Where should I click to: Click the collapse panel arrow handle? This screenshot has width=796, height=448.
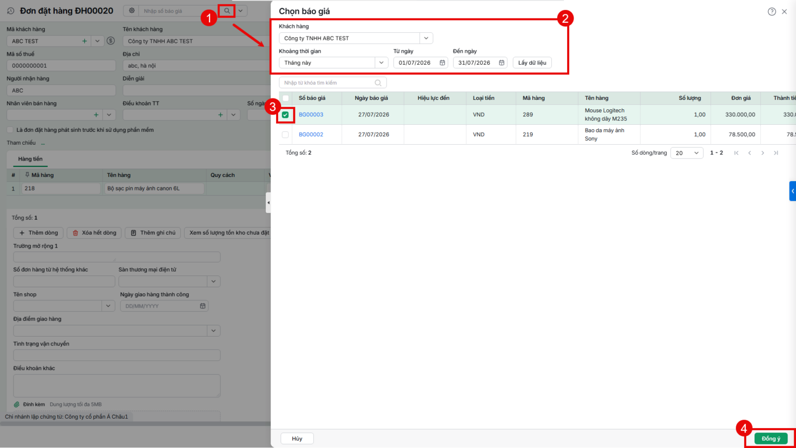click(268, 202)
